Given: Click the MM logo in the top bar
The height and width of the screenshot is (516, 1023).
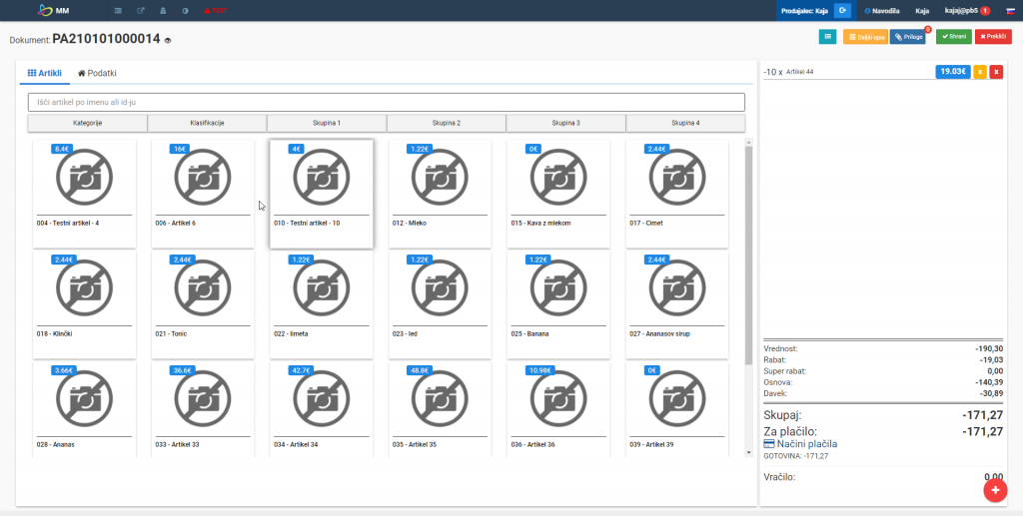Looking at the screenshot, I should pos(54,10).
